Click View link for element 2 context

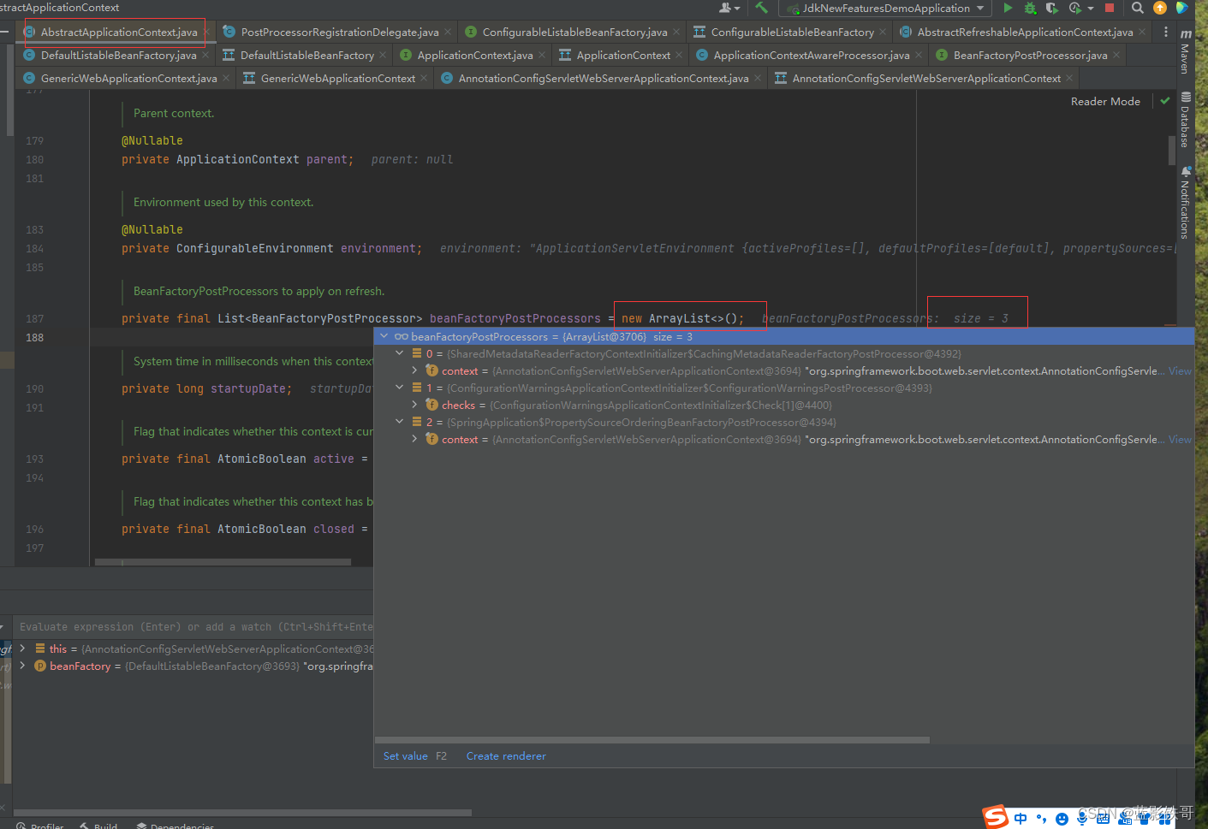pos(1180,439)
